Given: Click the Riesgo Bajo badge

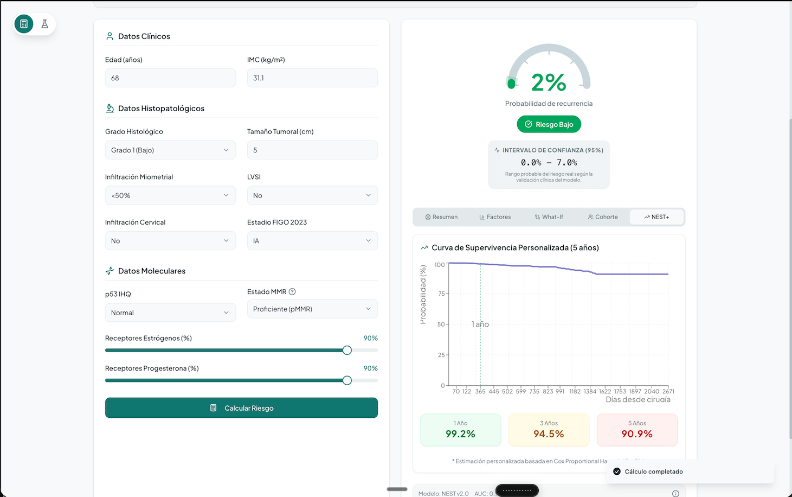Looking at the screenshot, I should 549,124.
